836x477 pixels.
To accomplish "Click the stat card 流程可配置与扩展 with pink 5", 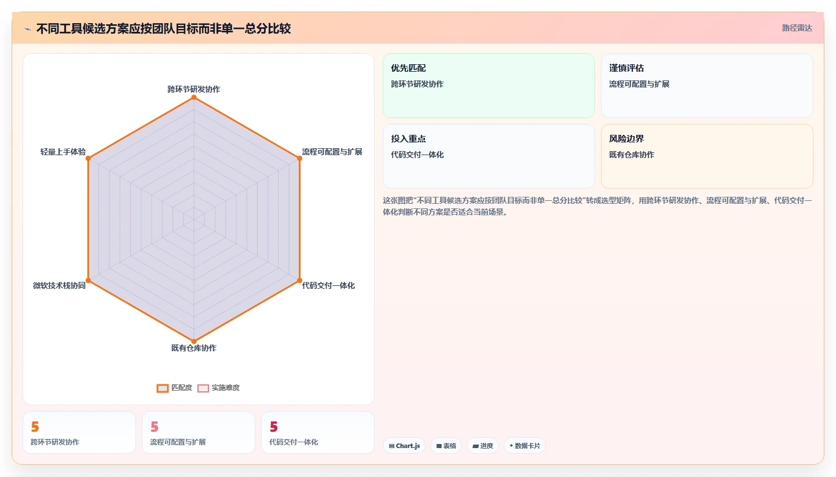I will pyautogui.click(x=199, y=432).
